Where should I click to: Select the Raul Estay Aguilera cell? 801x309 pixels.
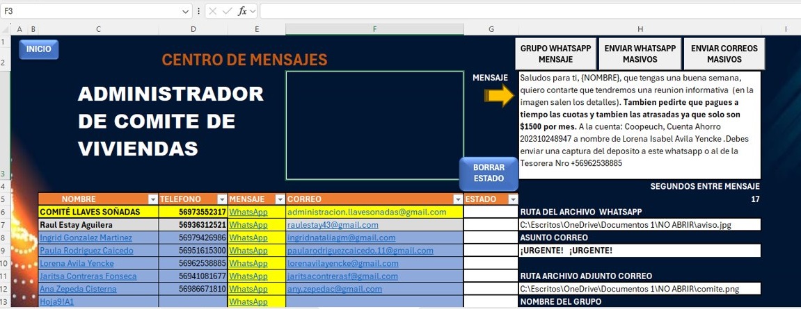(x=99, y=225)
